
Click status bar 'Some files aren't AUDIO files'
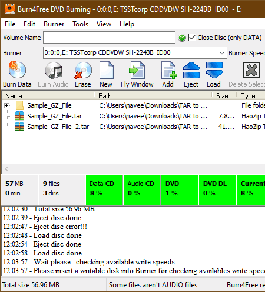pos(153,285)
